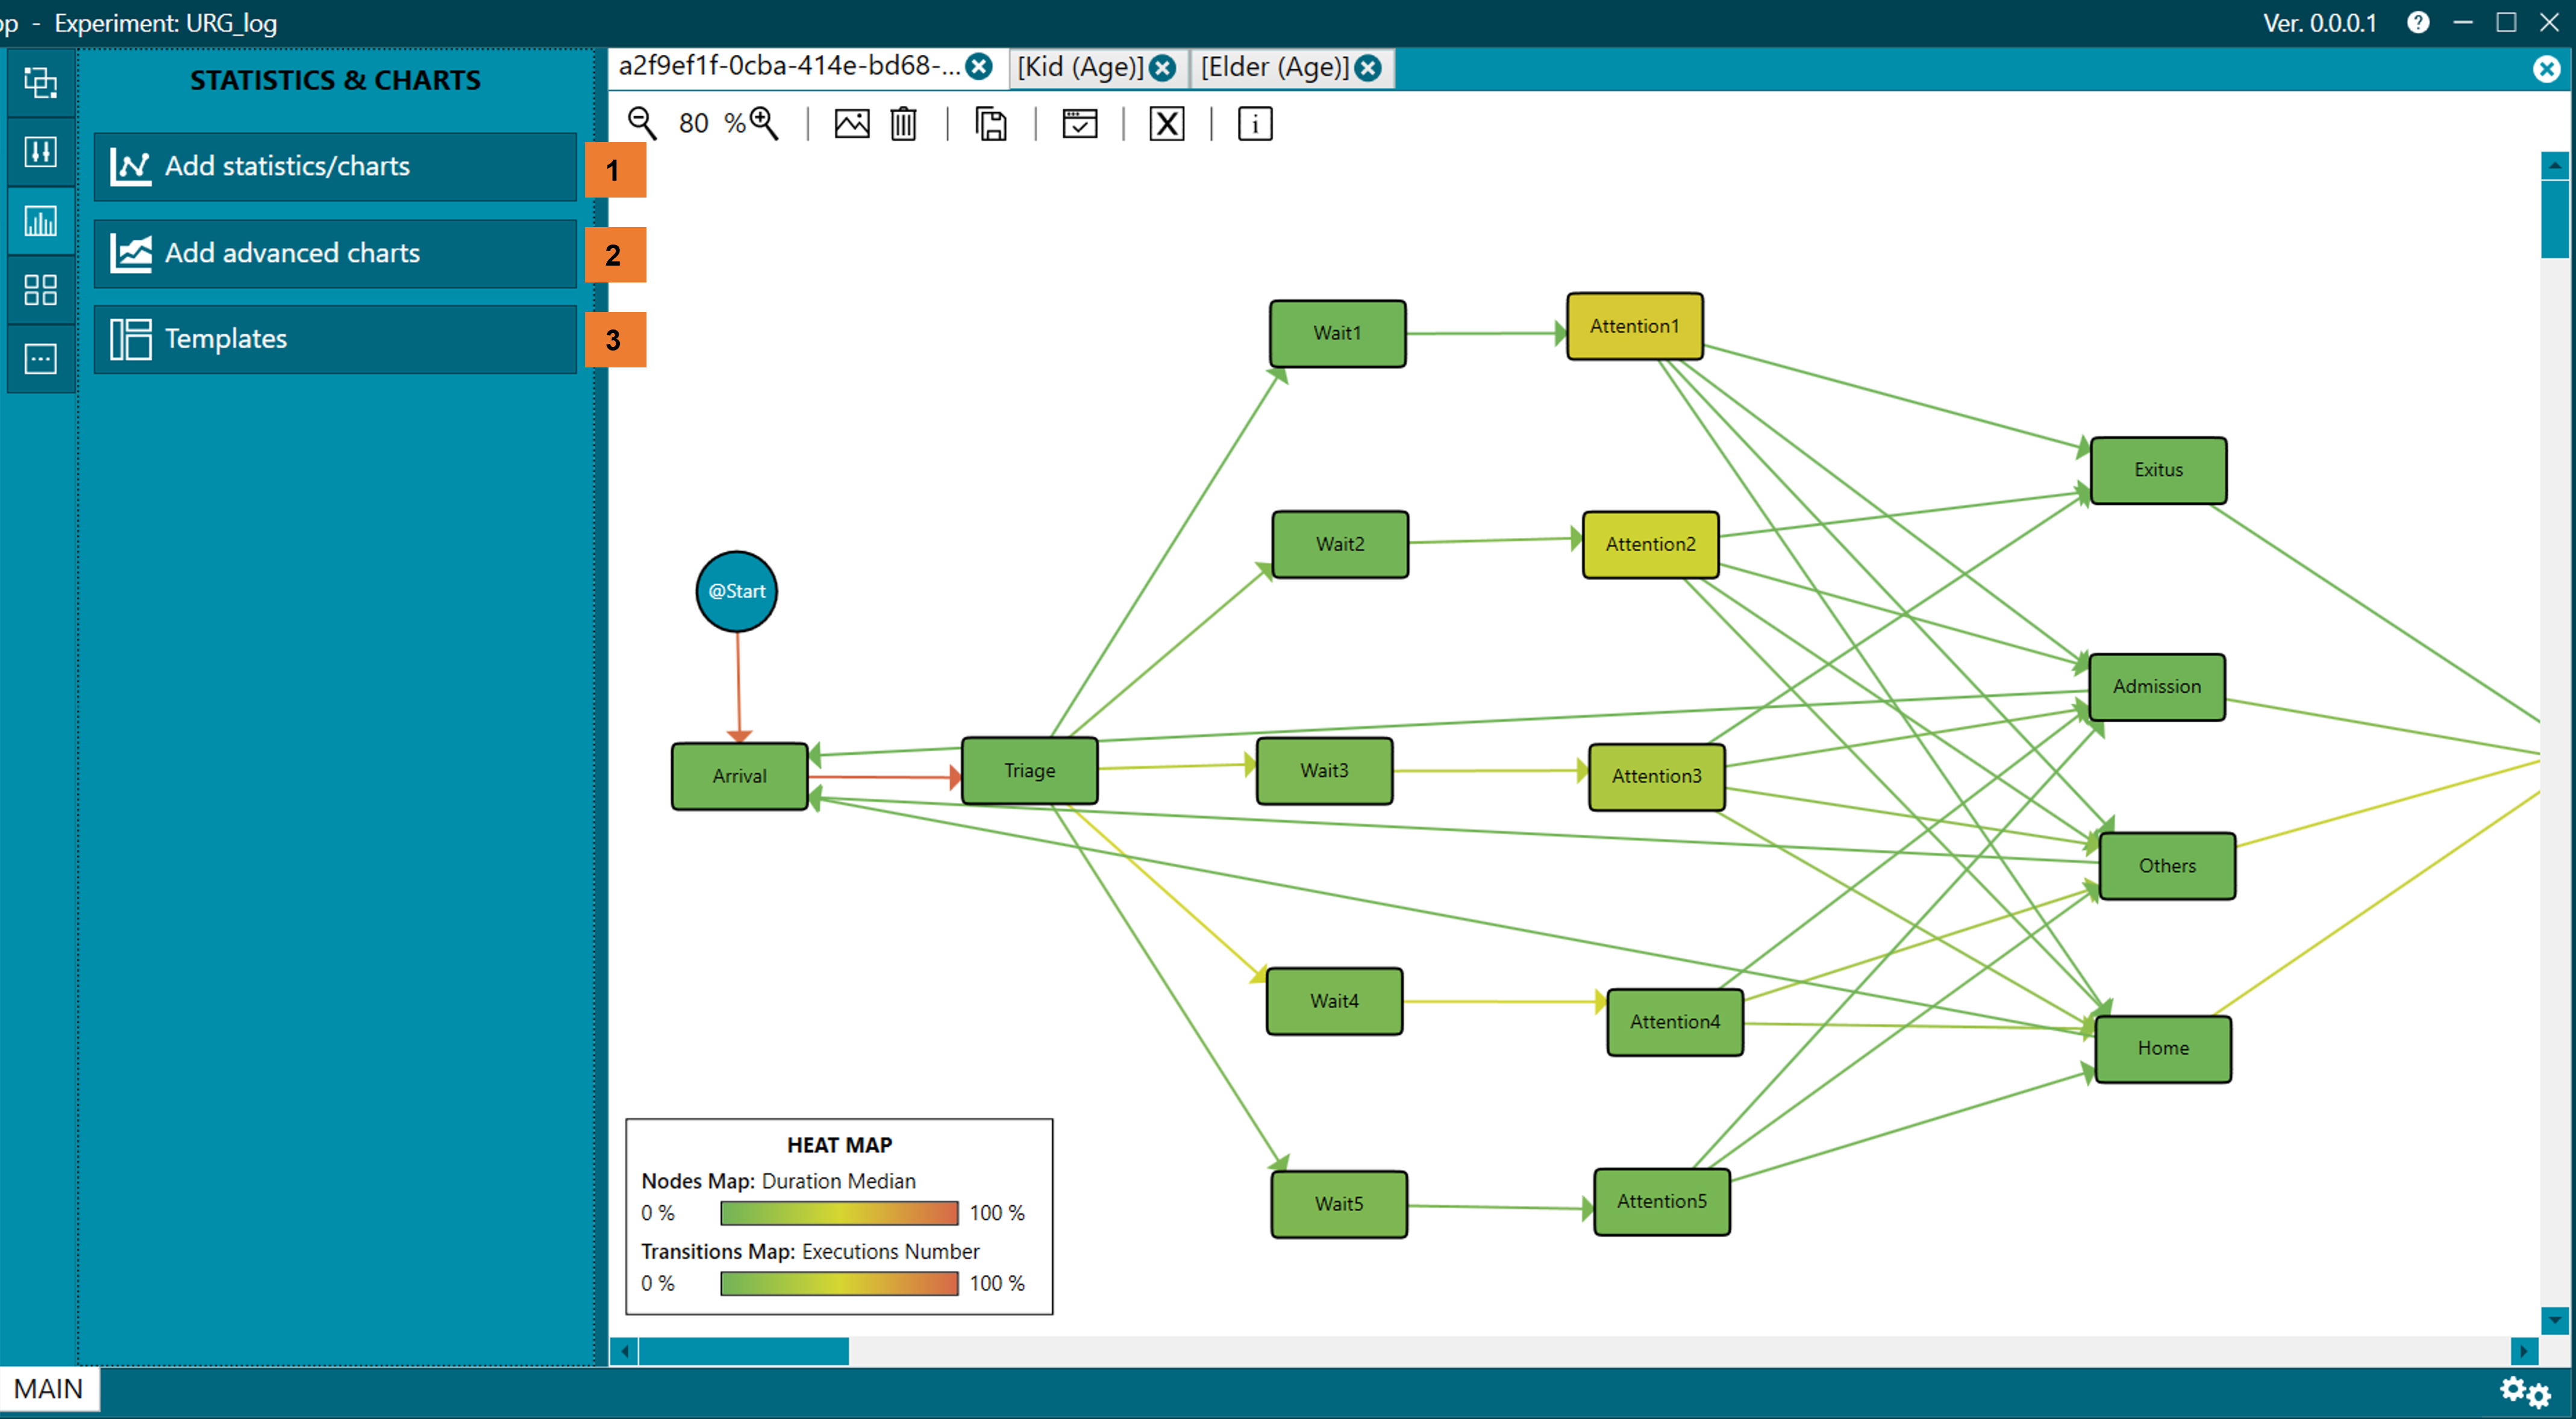Select the Attention1 node
The height and width of the screenshot is (1419, 2576).
click(1635, 326)
